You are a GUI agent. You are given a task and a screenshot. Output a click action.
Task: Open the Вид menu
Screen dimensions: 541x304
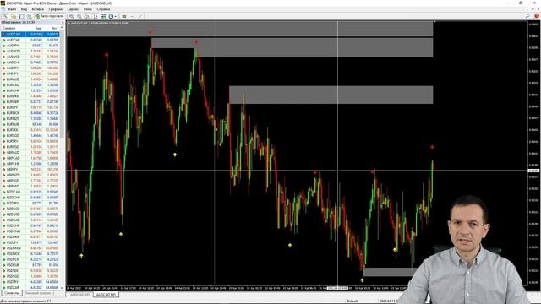point(24,9)
